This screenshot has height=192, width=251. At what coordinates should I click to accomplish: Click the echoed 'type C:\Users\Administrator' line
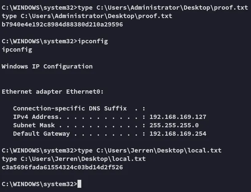[87, 16]
